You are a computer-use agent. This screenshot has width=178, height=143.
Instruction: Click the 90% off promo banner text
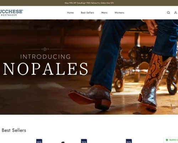pyautogui.click(x=89, y=3)
